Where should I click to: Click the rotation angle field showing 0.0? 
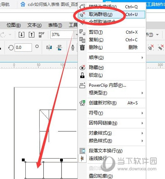(x=23, y=48)
